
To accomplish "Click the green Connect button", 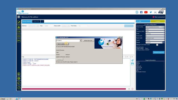I will click(x=158, y=21).
